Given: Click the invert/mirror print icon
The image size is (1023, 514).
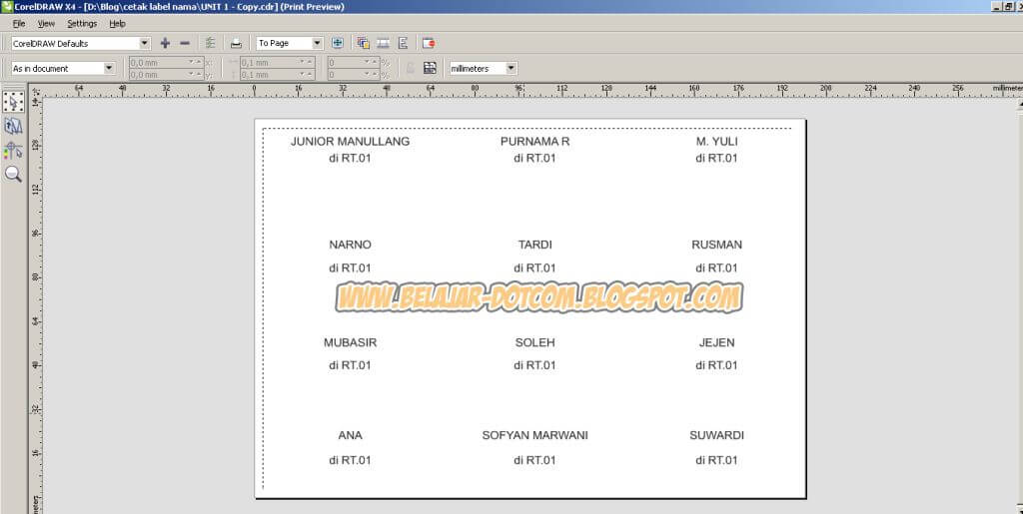Looking at the screenshot, I should tap(383, 43).
